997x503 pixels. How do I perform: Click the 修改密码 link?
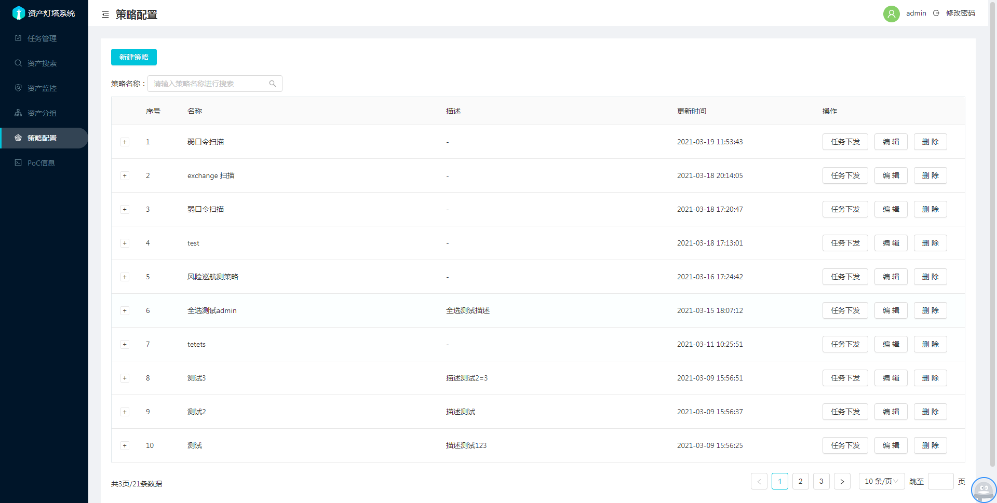click(x=960, y=13)
